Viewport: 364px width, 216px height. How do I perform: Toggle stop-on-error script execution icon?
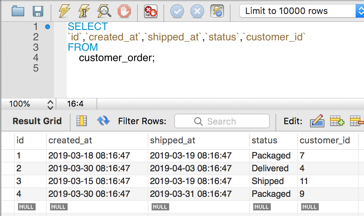point(151,11)
